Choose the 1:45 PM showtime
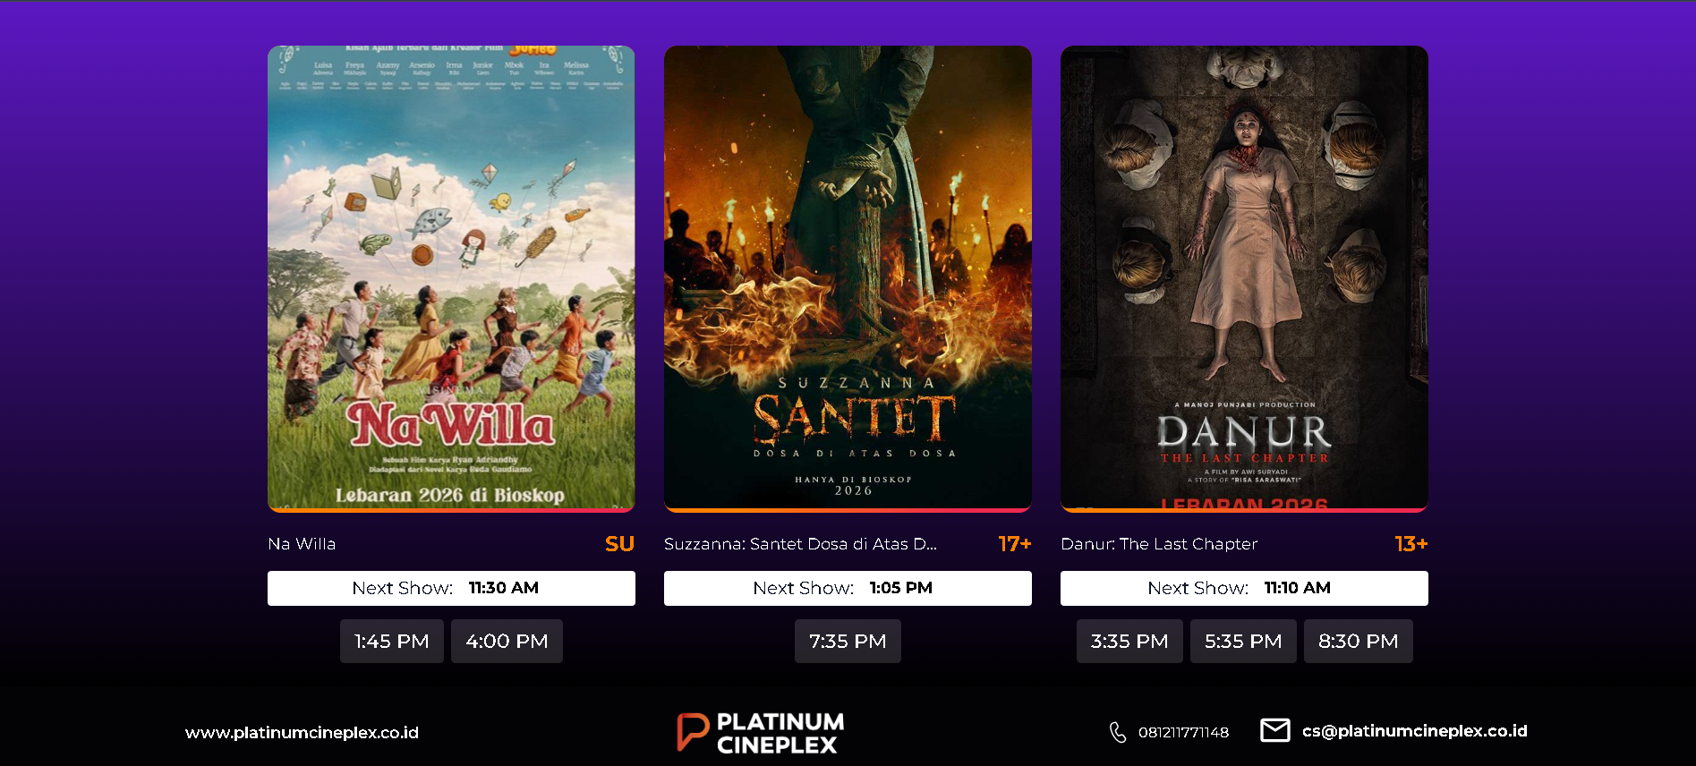The width and height of the screenshot is (1696, 766). click(x=392, y=642)
